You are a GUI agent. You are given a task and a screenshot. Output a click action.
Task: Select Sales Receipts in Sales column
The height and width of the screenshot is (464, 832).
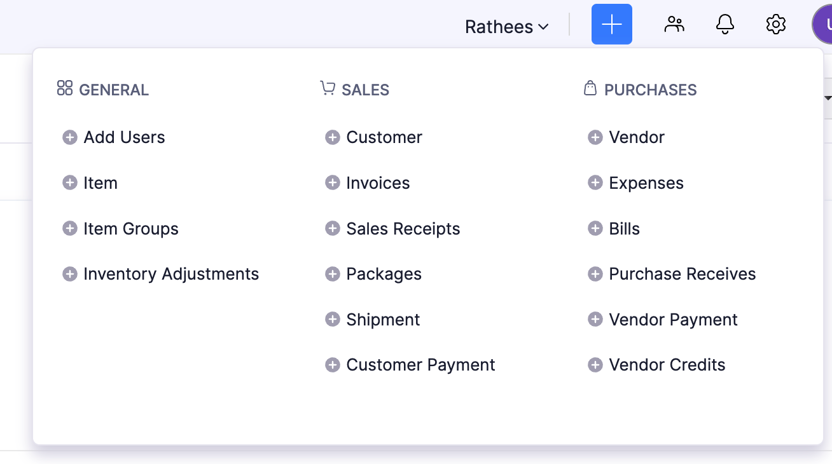pyautogui.click(x=403, y=229)
